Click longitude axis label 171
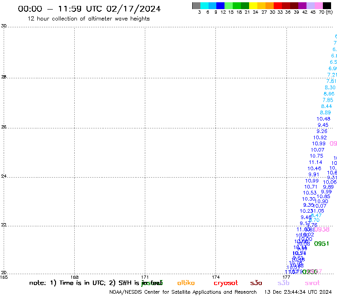Viewport: 337px width, 296px height. [x=145, y=277]
